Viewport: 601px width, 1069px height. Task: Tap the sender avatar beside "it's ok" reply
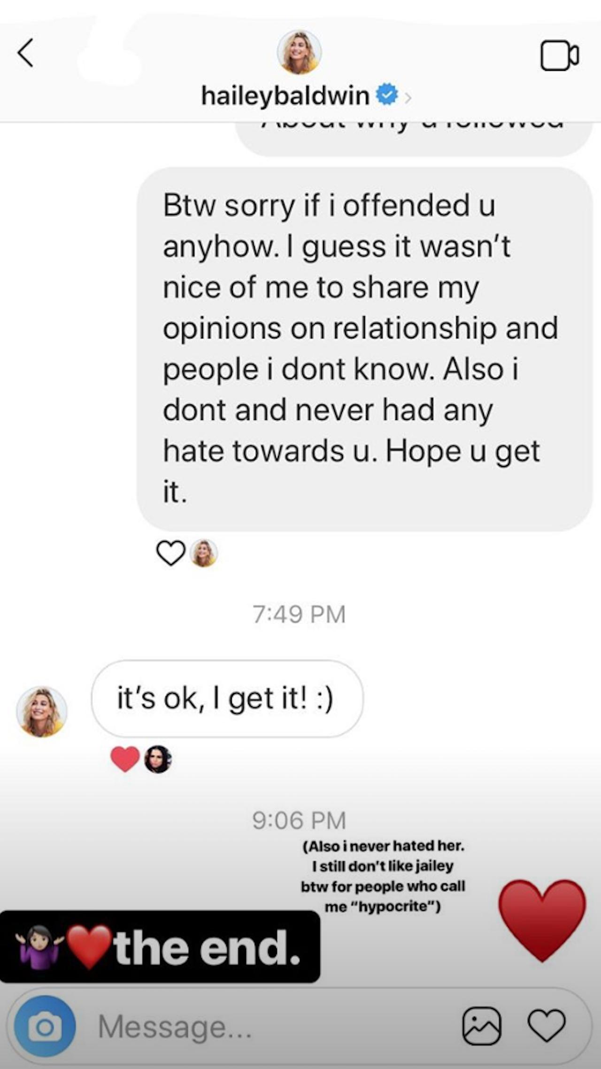(42, 711)
